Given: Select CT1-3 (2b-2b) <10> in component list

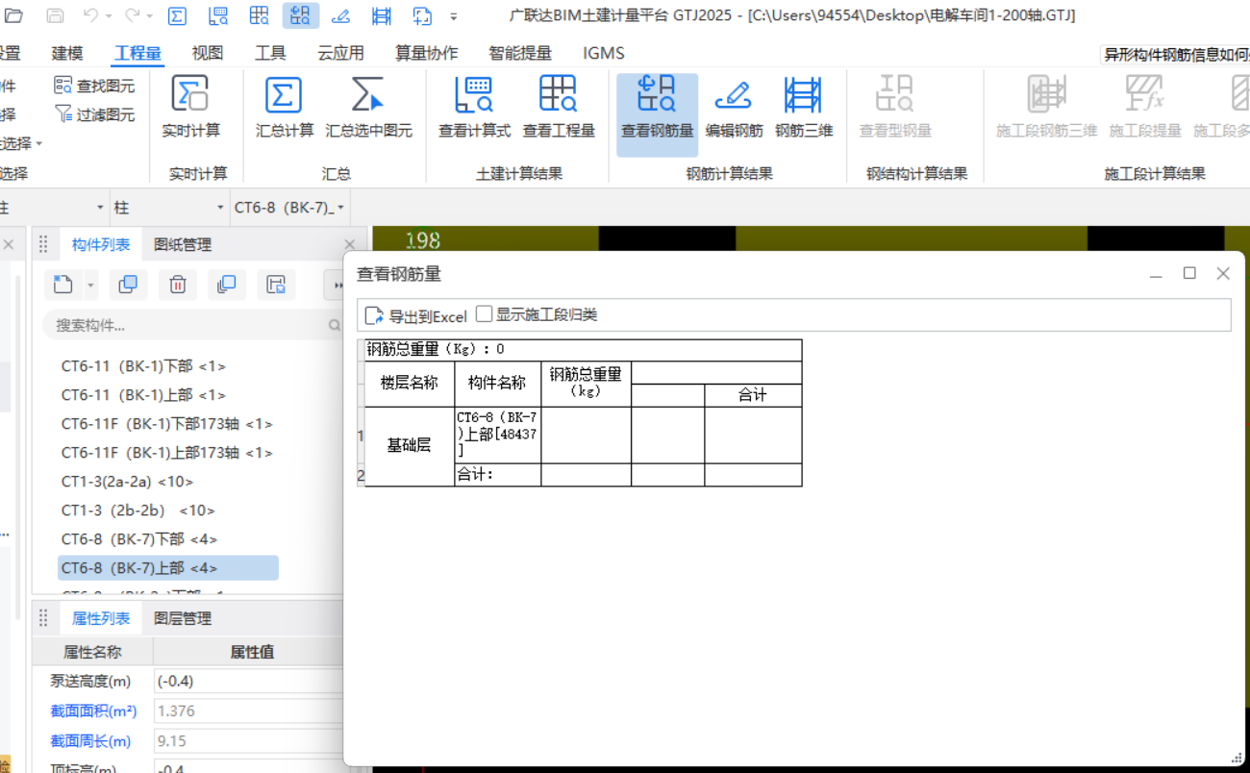Looking at the screenshot, I should tap(138, 511).
